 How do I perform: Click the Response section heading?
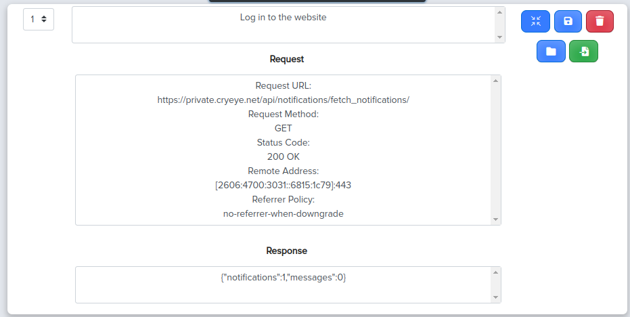coord(286,251)
